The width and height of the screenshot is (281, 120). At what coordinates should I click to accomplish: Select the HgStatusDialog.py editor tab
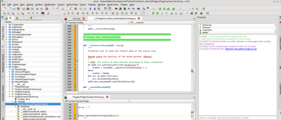pos(115,18)
